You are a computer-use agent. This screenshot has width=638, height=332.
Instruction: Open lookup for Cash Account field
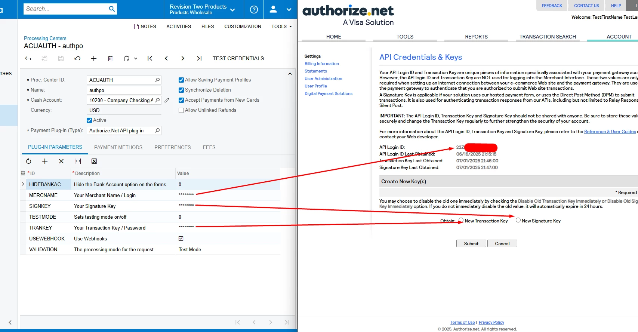tap(157, 100)
